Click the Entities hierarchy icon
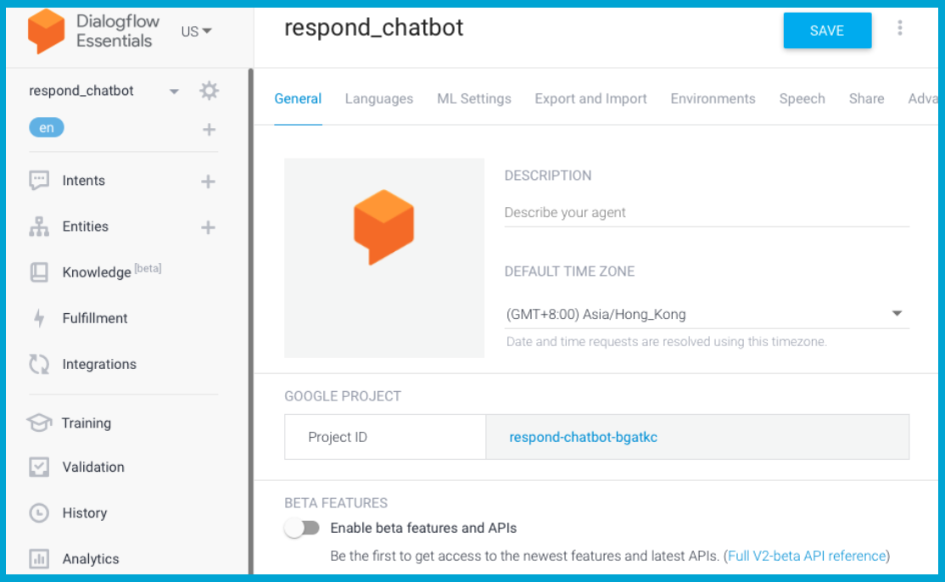The width and height of the screenshot is (945, 582). coord(39,227)
